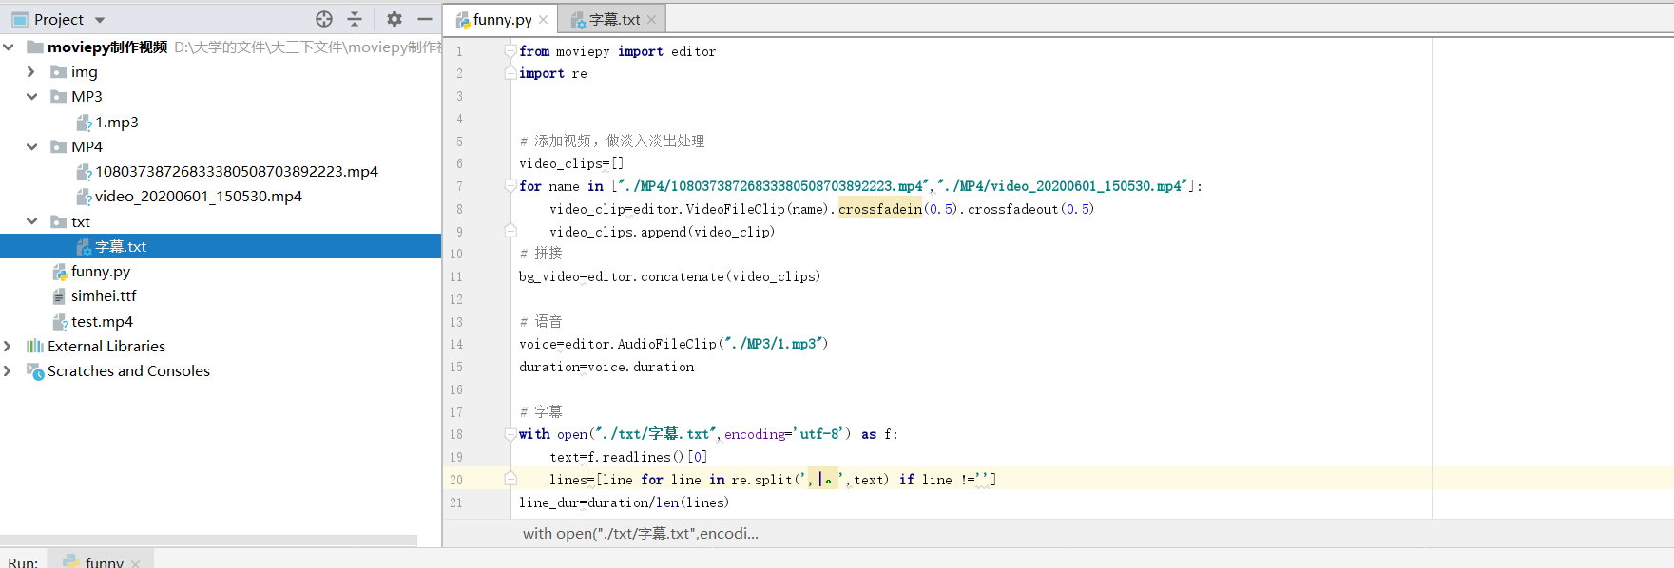1674x568 pixels.
Task: Click the fold end marker at line 9
Action: [510, 231]
